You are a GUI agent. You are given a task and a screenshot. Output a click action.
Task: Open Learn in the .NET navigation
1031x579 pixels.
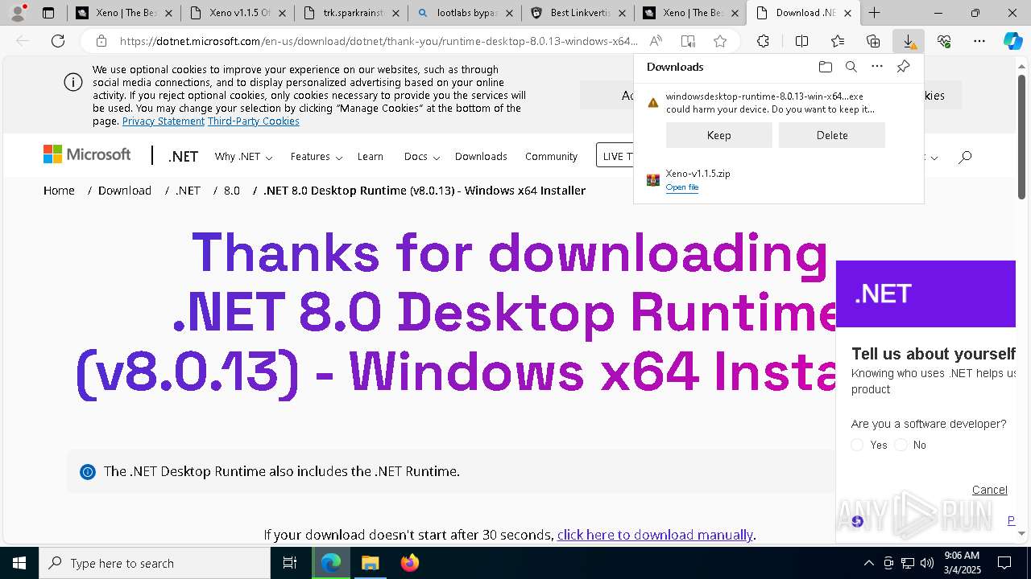point(371,157)
